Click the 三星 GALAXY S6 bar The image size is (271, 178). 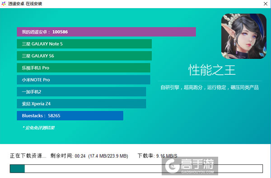pos(84,56)
